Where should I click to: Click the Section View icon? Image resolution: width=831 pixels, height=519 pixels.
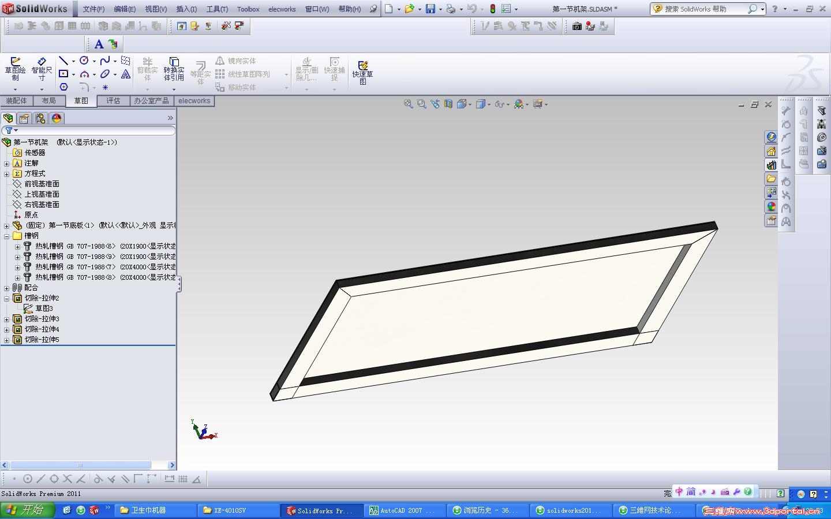[x=448, y=104]
